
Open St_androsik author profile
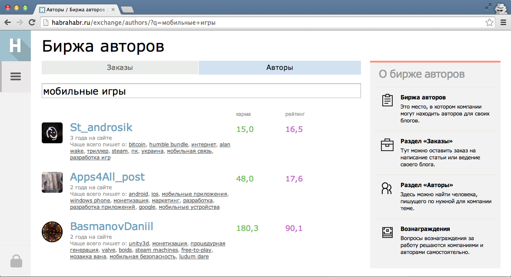point(101,127)
